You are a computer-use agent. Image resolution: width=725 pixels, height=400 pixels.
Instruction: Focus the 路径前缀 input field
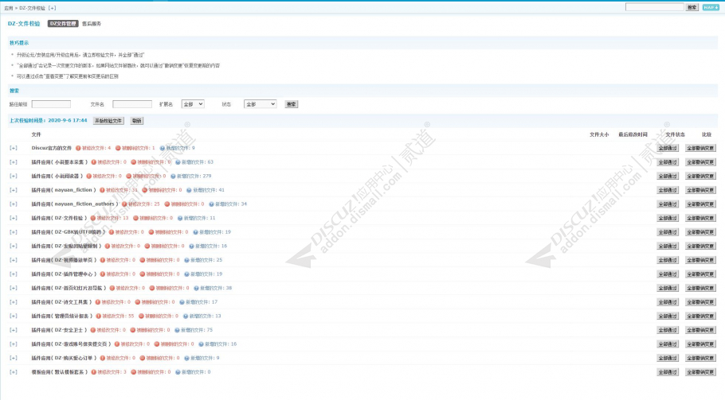click(51, 104)
